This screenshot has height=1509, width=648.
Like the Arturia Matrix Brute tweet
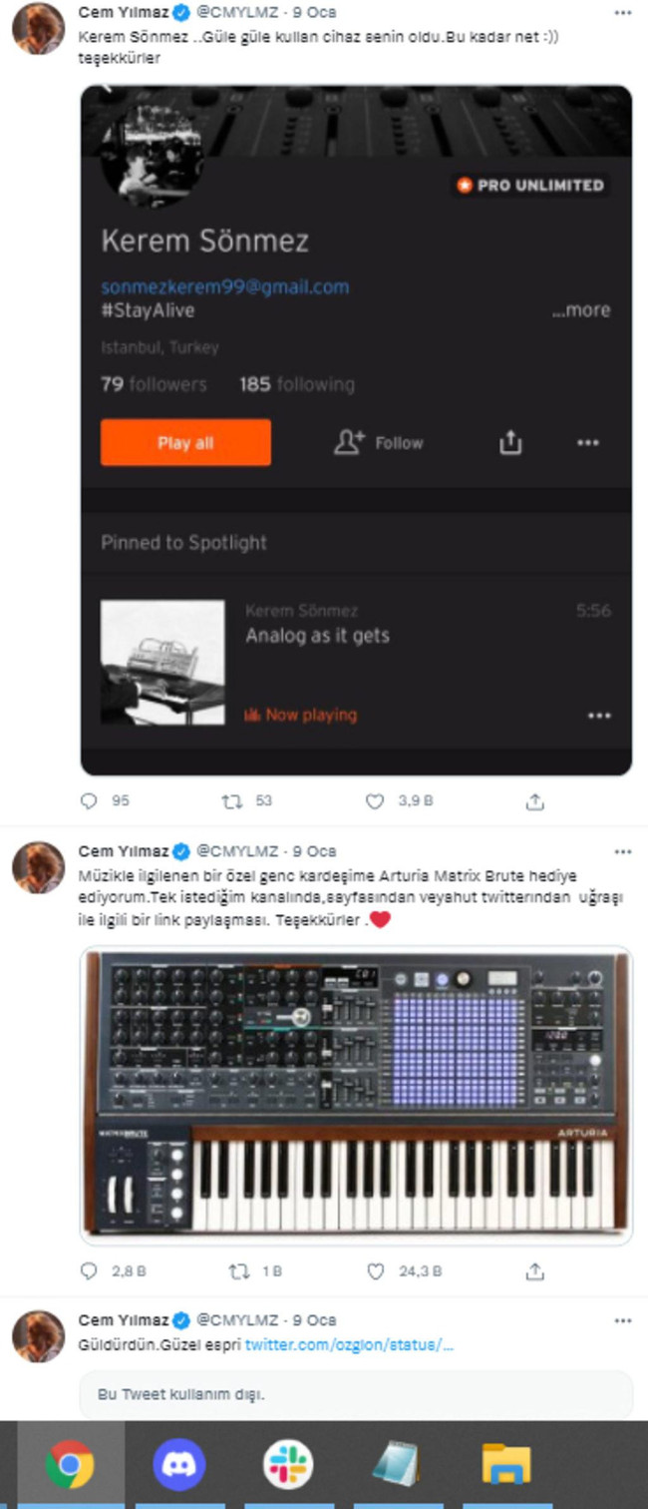click(x=376, y=1271)
